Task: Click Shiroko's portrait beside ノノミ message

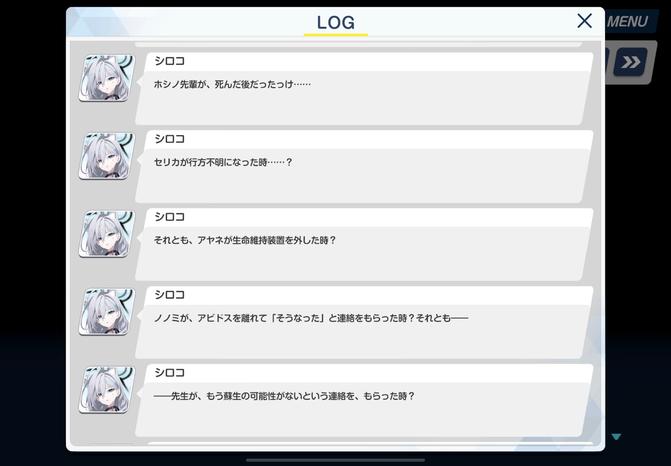Action: pyautogui.click(x=107, y=312)
